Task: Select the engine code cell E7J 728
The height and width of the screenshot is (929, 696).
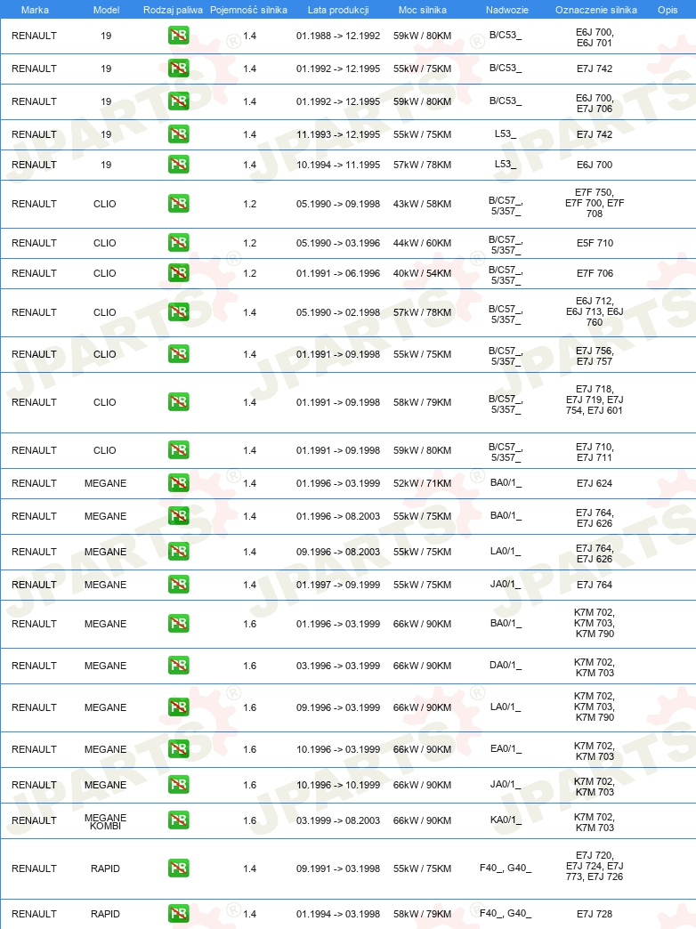Action: [595, 914]
